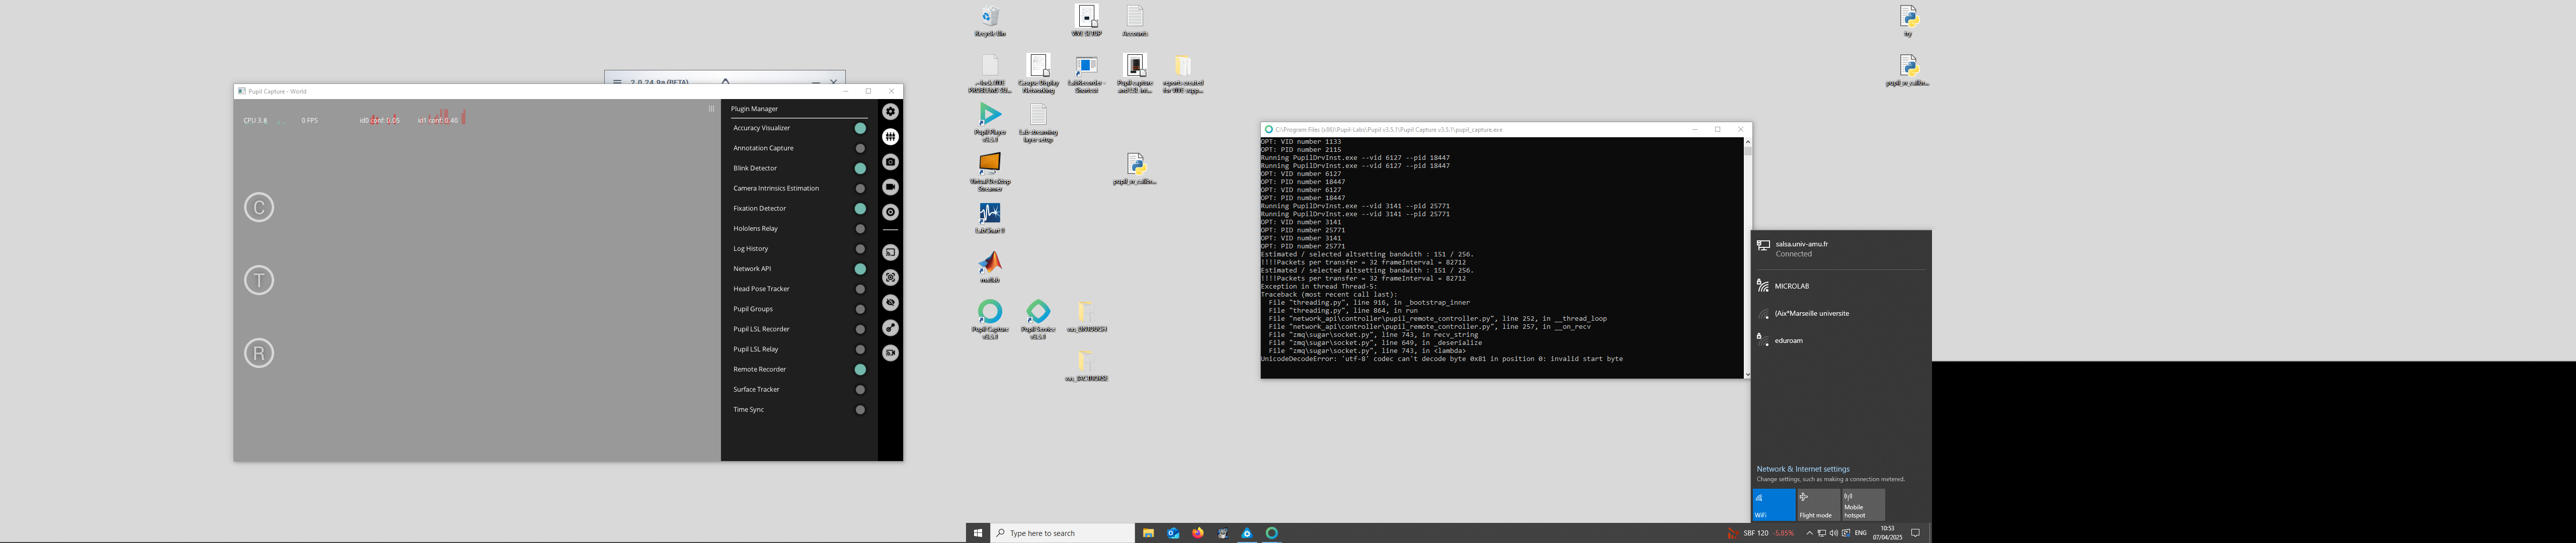The width and height of the screenshot is (2576, 543).
Task: Focus the Type here to search box
Action: coord(1062,533)
